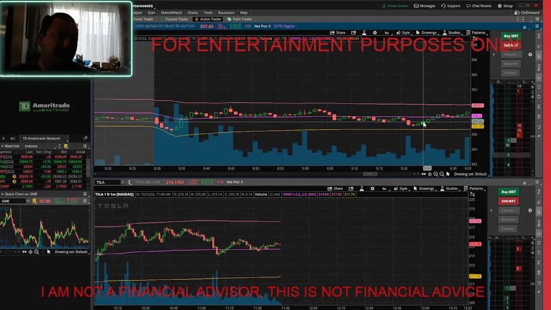Image resolution: width=551 pixels, height=310 pixels.
Task: Select pointer cursor tool below SPY chart
Action: pyautogui.click(x=448, y=174)
